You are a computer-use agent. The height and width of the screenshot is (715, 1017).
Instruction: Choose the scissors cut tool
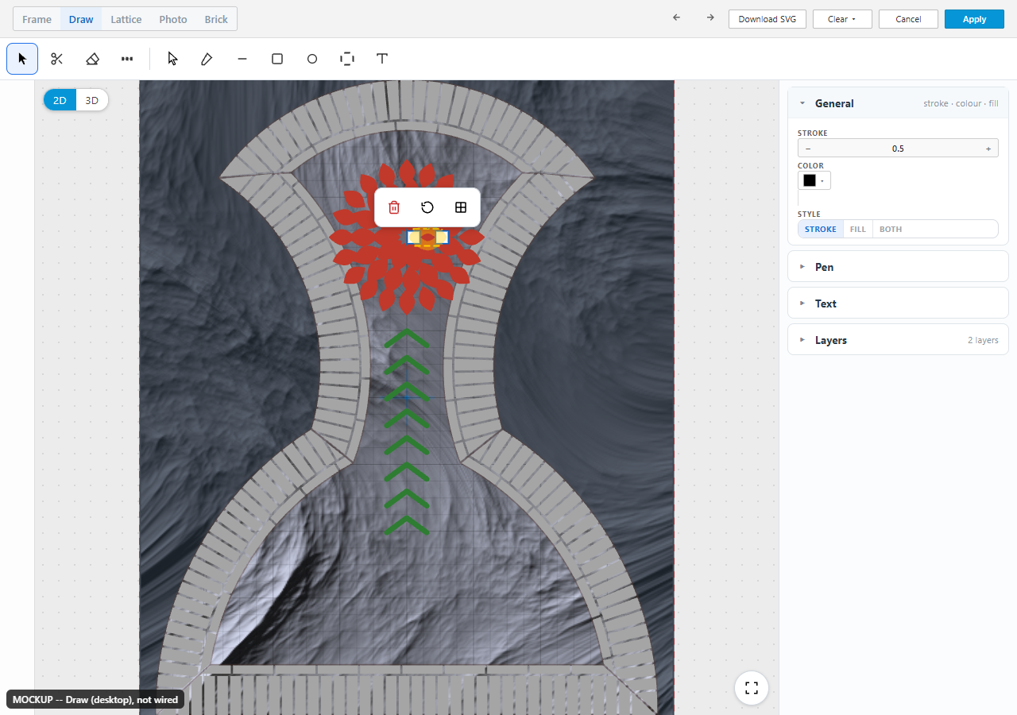[x=57, y=59]
